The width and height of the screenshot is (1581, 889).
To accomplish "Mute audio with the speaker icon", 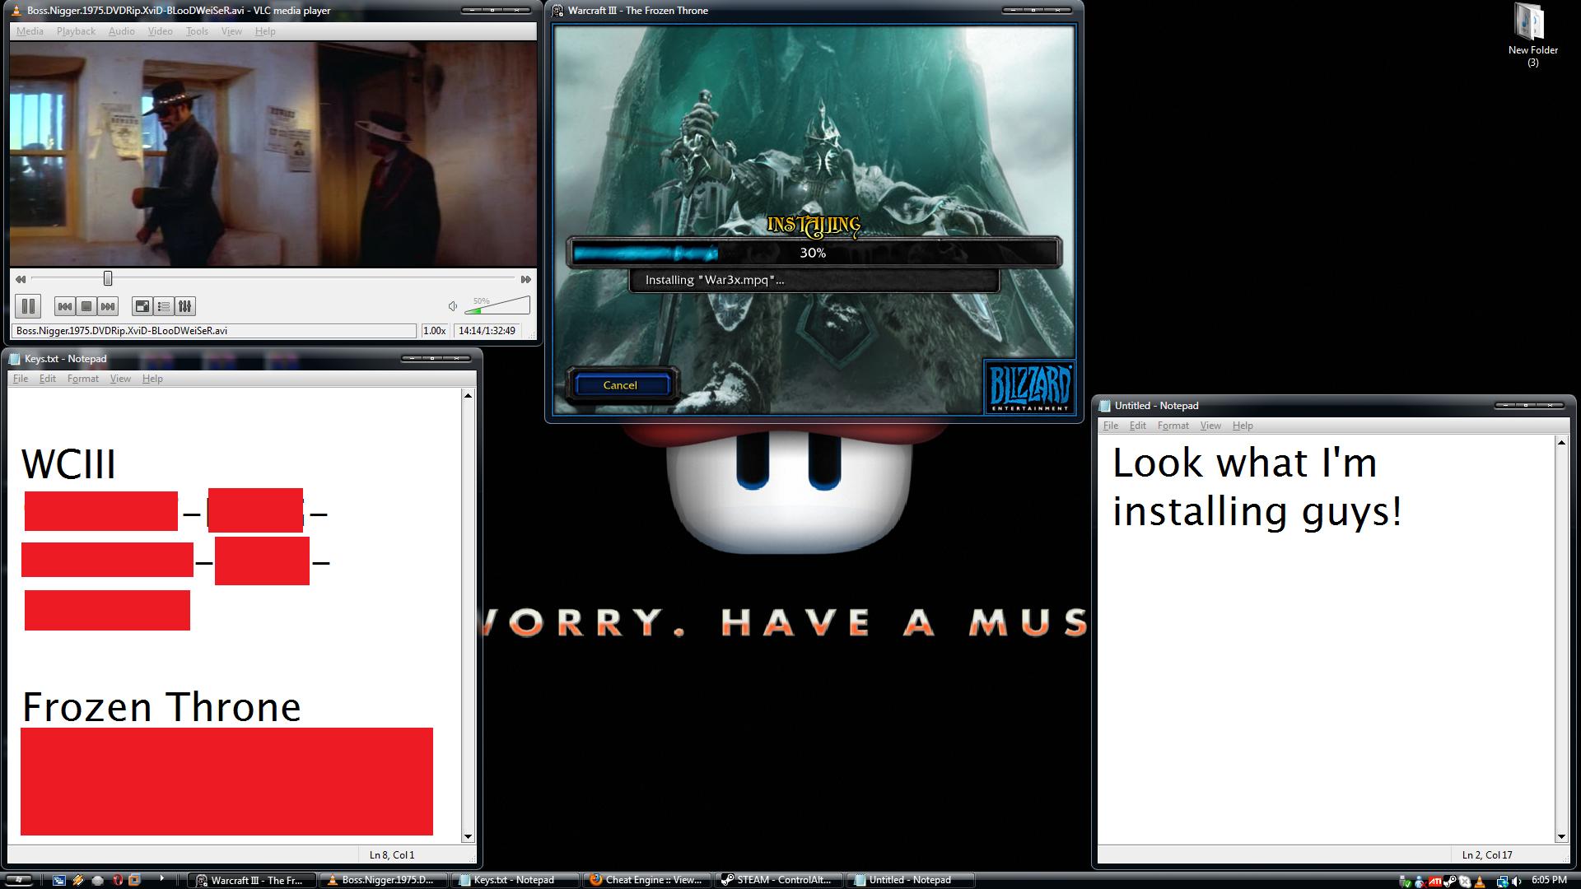I will pos(452,306).
